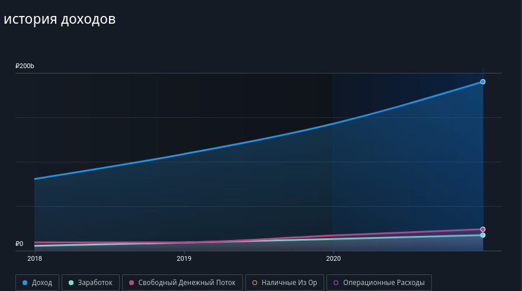This screenshot has width=522, height=291.
Task: Click the 2018 x-axis label
Action: click(34, 258)
